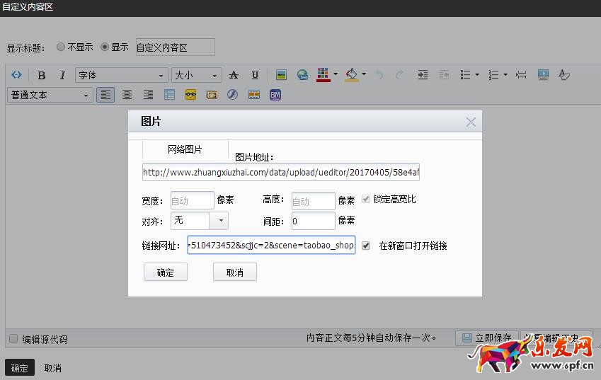
Task: Select the 显示 radio button
Action: click(x=104, y=47)
